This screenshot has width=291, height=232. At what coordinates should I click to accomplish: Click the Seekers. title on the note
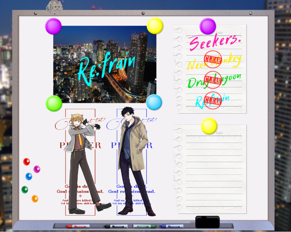(x=214, y=42)
